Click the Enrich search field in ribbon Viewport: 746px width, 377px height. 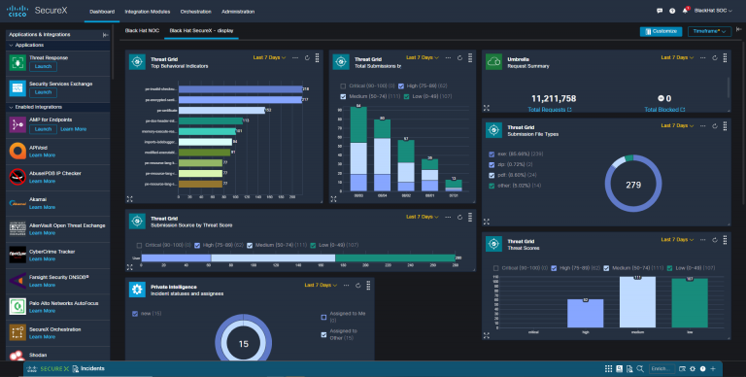point(661,369)
